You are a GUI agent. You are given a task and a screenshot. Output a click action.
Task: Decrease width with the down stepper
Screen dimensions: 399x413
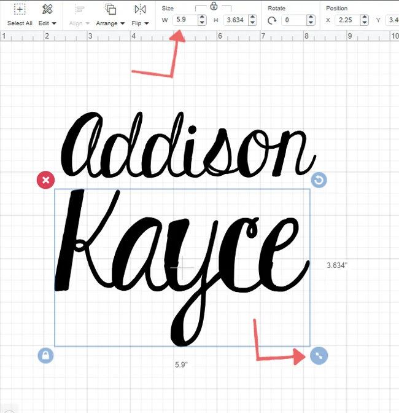(x=202, y=23)
